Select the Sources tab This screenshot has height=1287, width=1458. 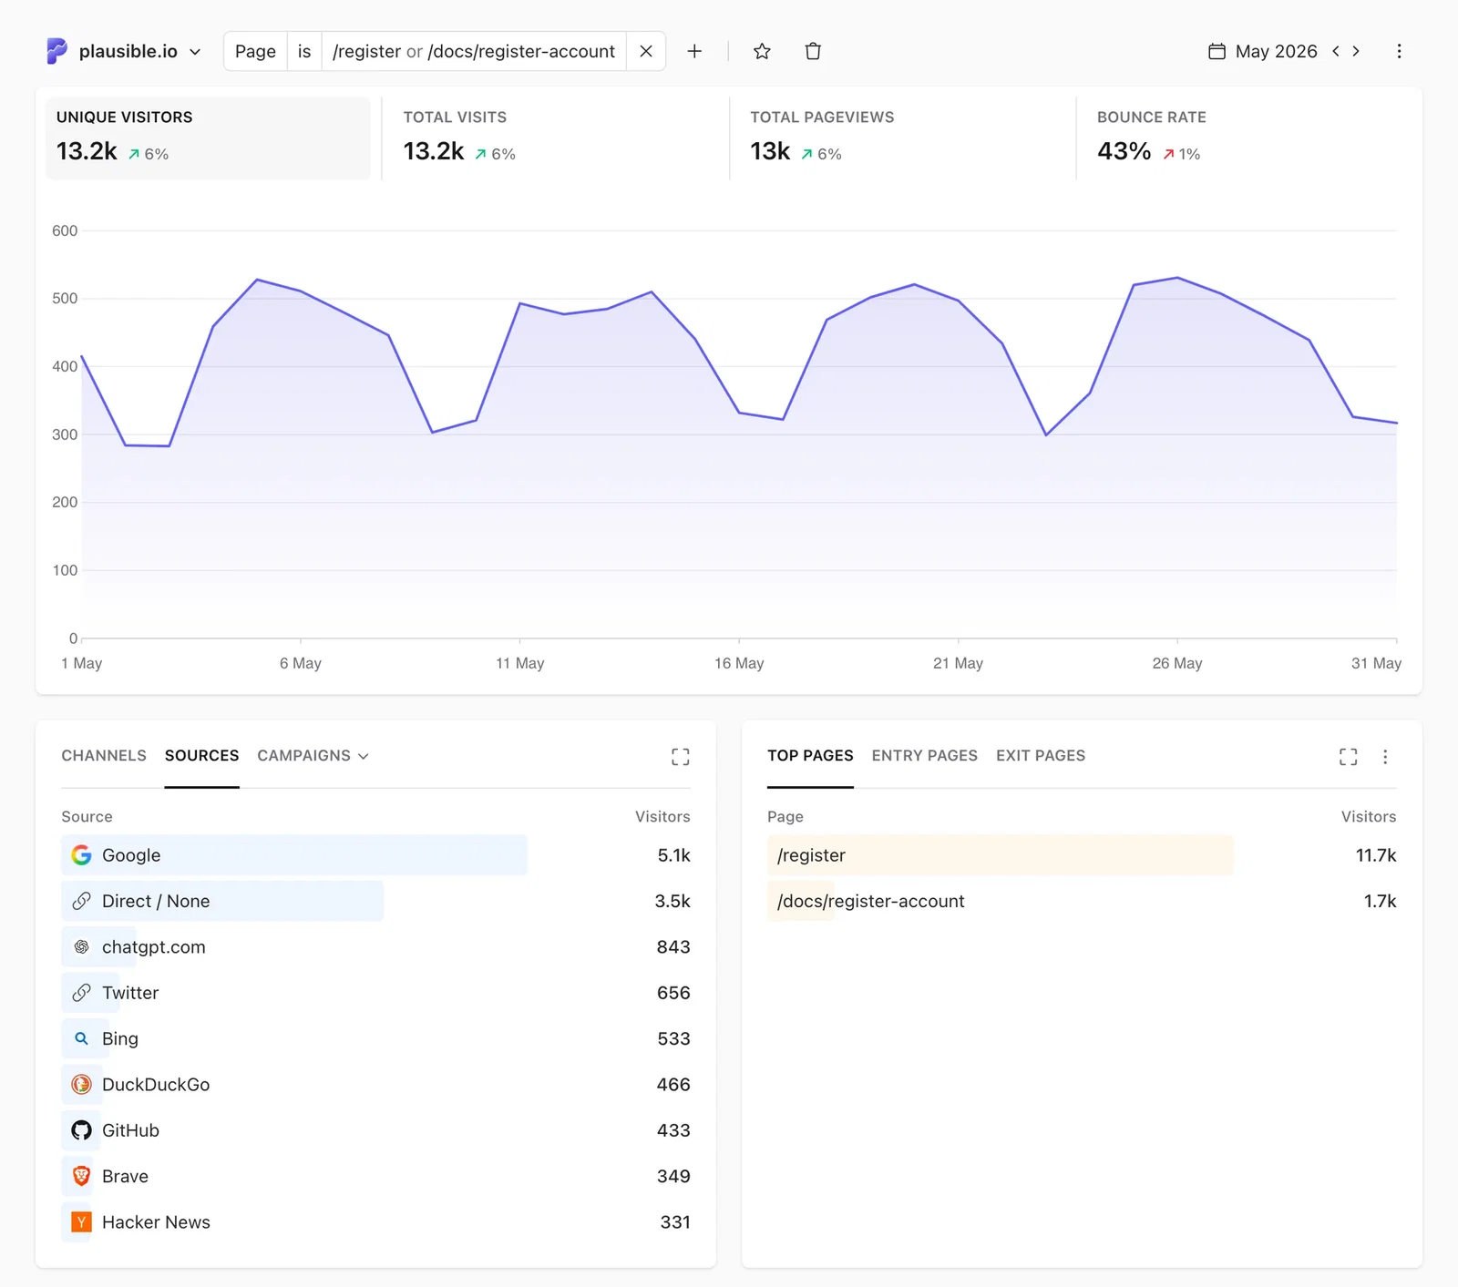[x=201, y=756]
